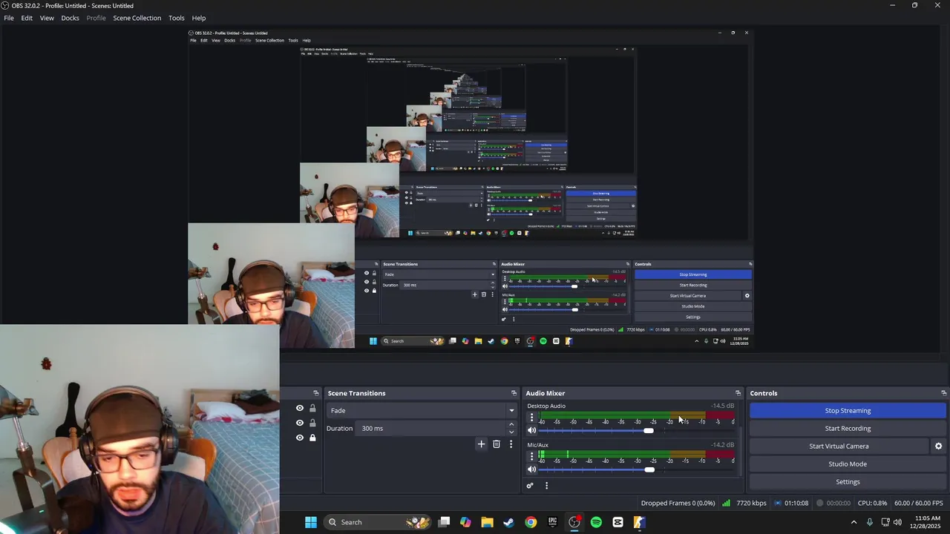Undock the Controls panel
Screen dimensions: 950x534
(943, 393)
